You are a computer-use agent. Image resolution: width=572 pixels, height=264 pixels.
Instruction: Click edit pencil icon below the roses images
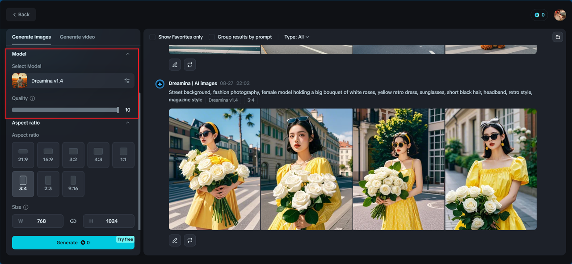click(x=175, y=240)
